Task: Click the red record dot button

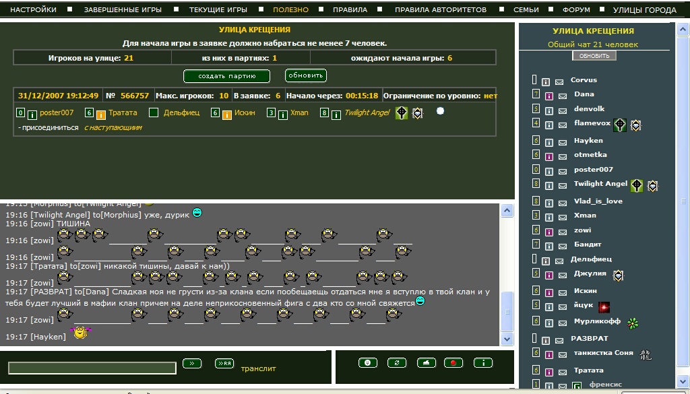Action: [x=453, y=363]
